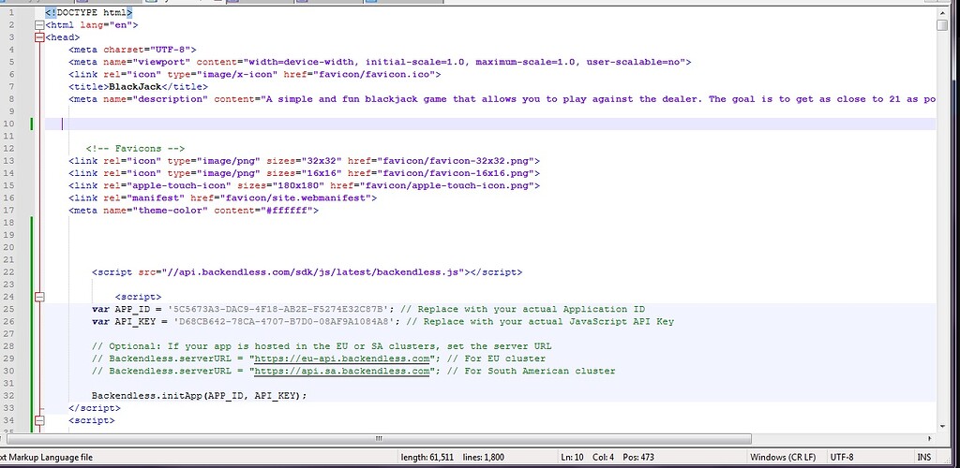This screenshot has height=468, width=960.
Task: Collapse the head tag fold on line 3
Action: coord(39,37)
